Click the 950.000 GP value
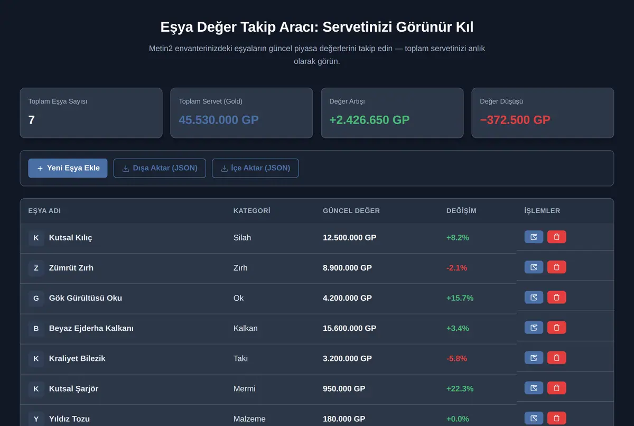This screenshot has width=634, height=426. point(344,389)
